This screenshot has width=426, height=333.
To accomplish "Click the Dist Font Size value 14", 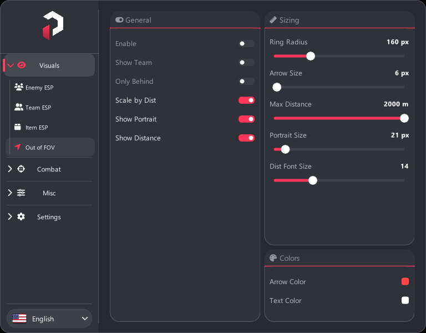I will click(404, 166).
